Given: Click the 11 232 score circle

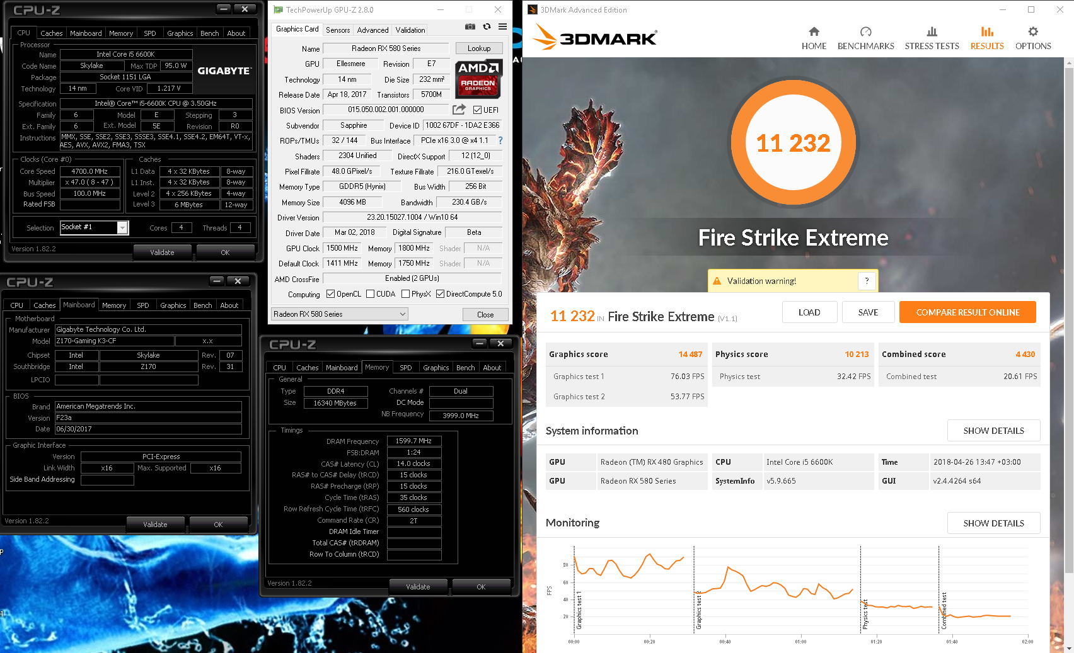Looking at the screenshot, I should tap(794, 143).
